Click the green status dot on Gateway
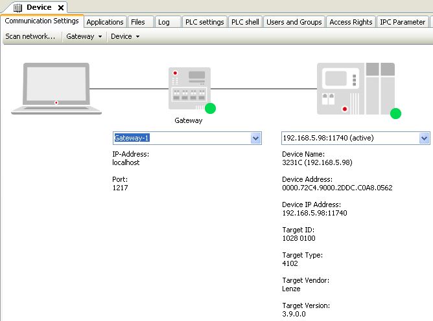 (x=210, y=108)
